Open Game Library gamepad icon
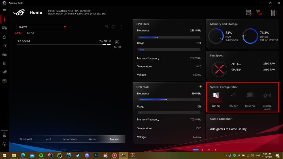The height and width of the screenshot is (159, 283). [x=4, y=55]
